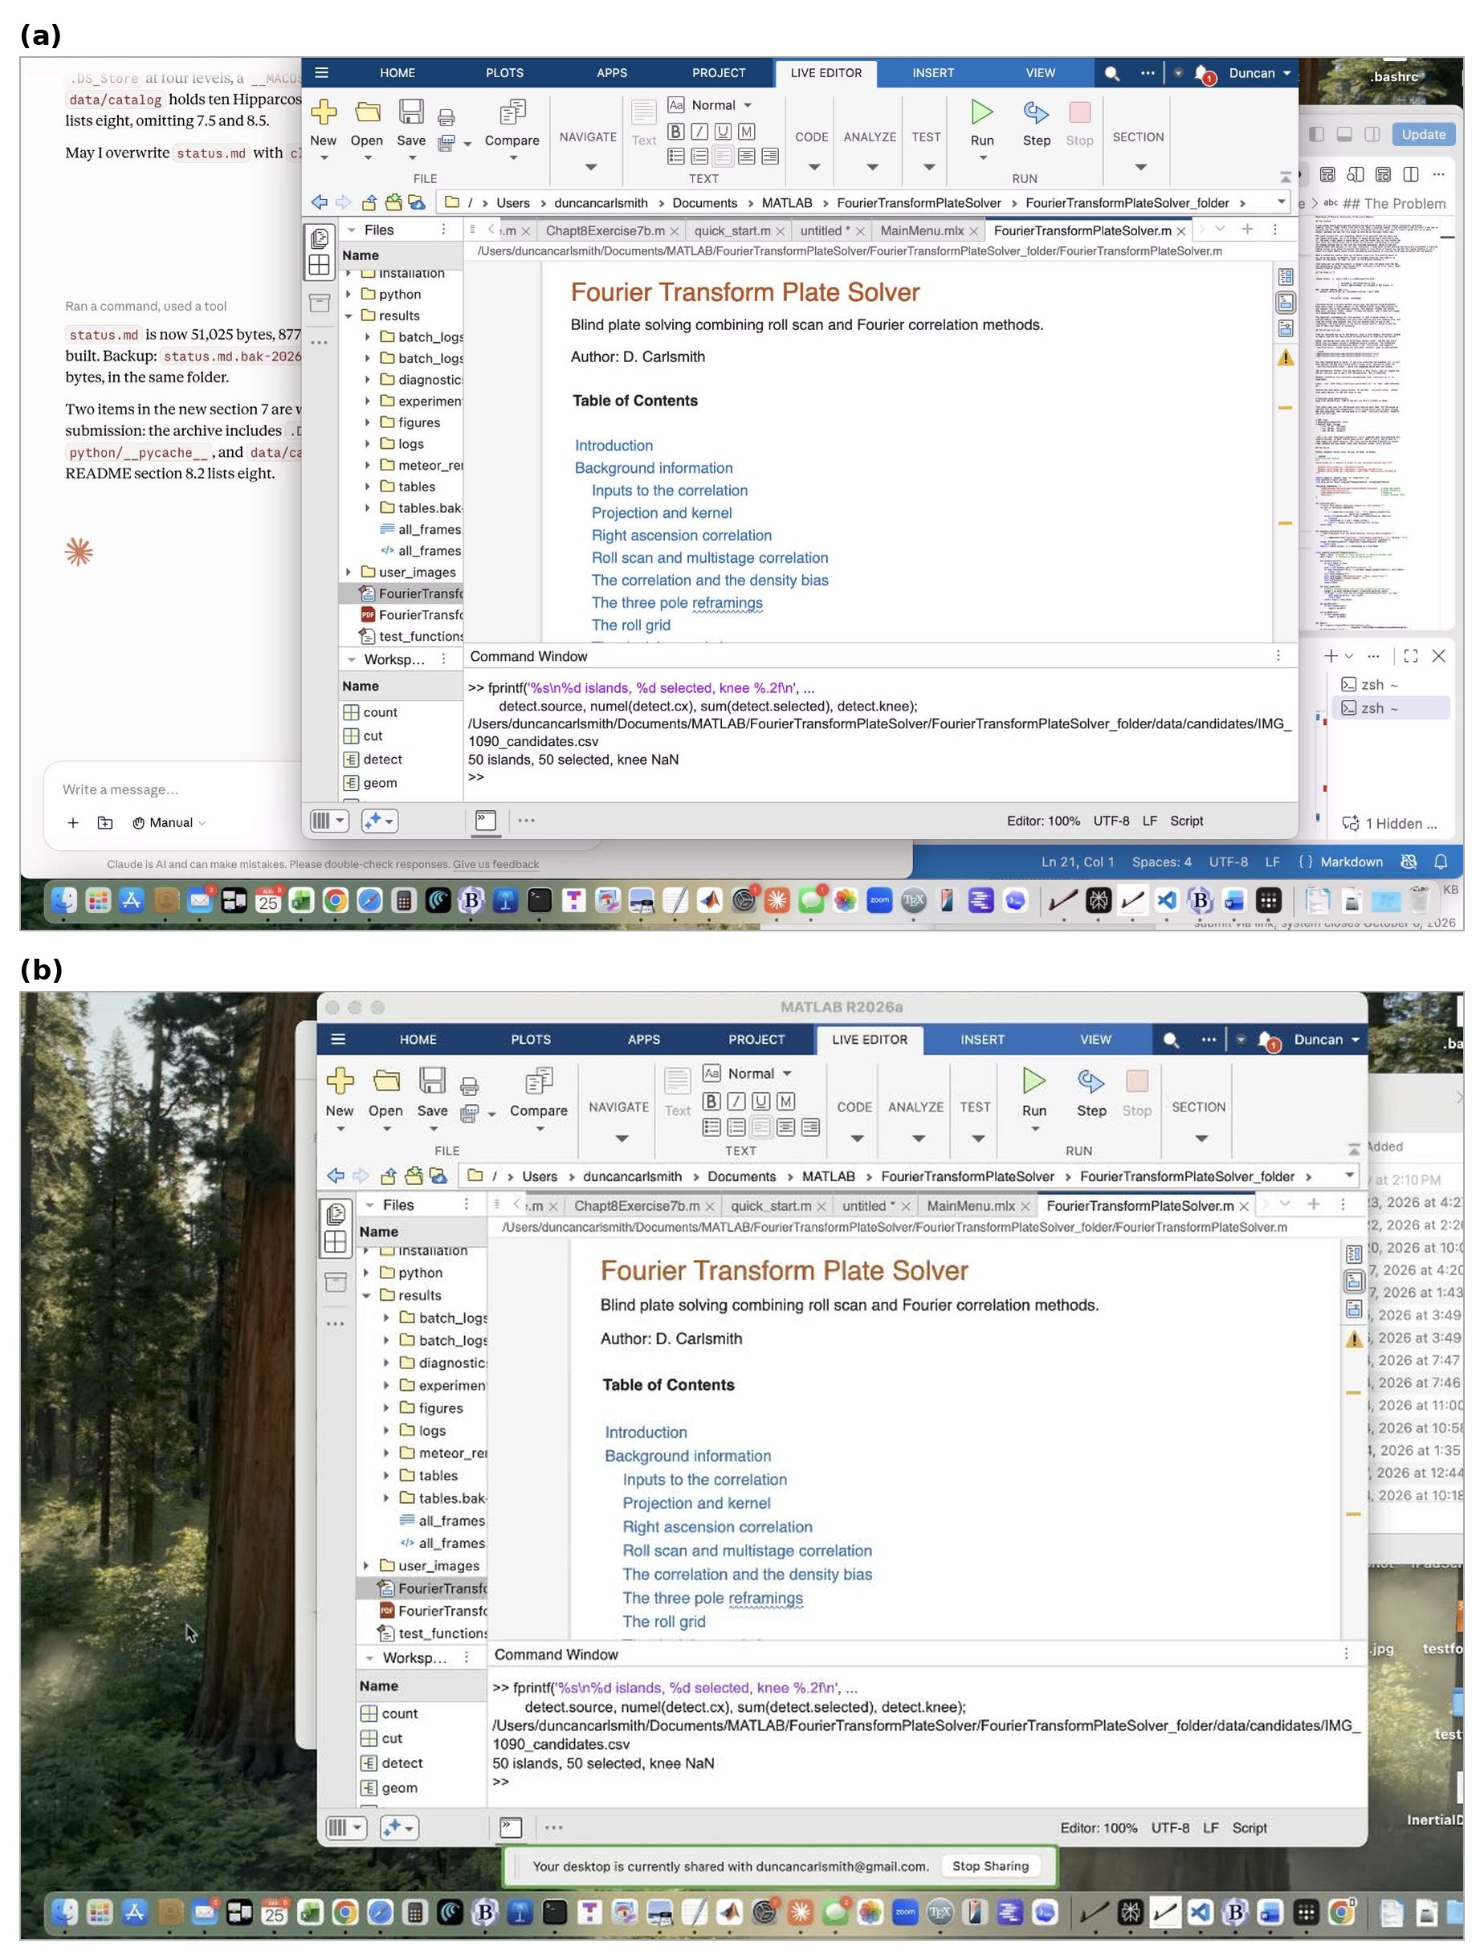In panel (b), click the Background information link

pyautogui.click(x=687, y=1456)
